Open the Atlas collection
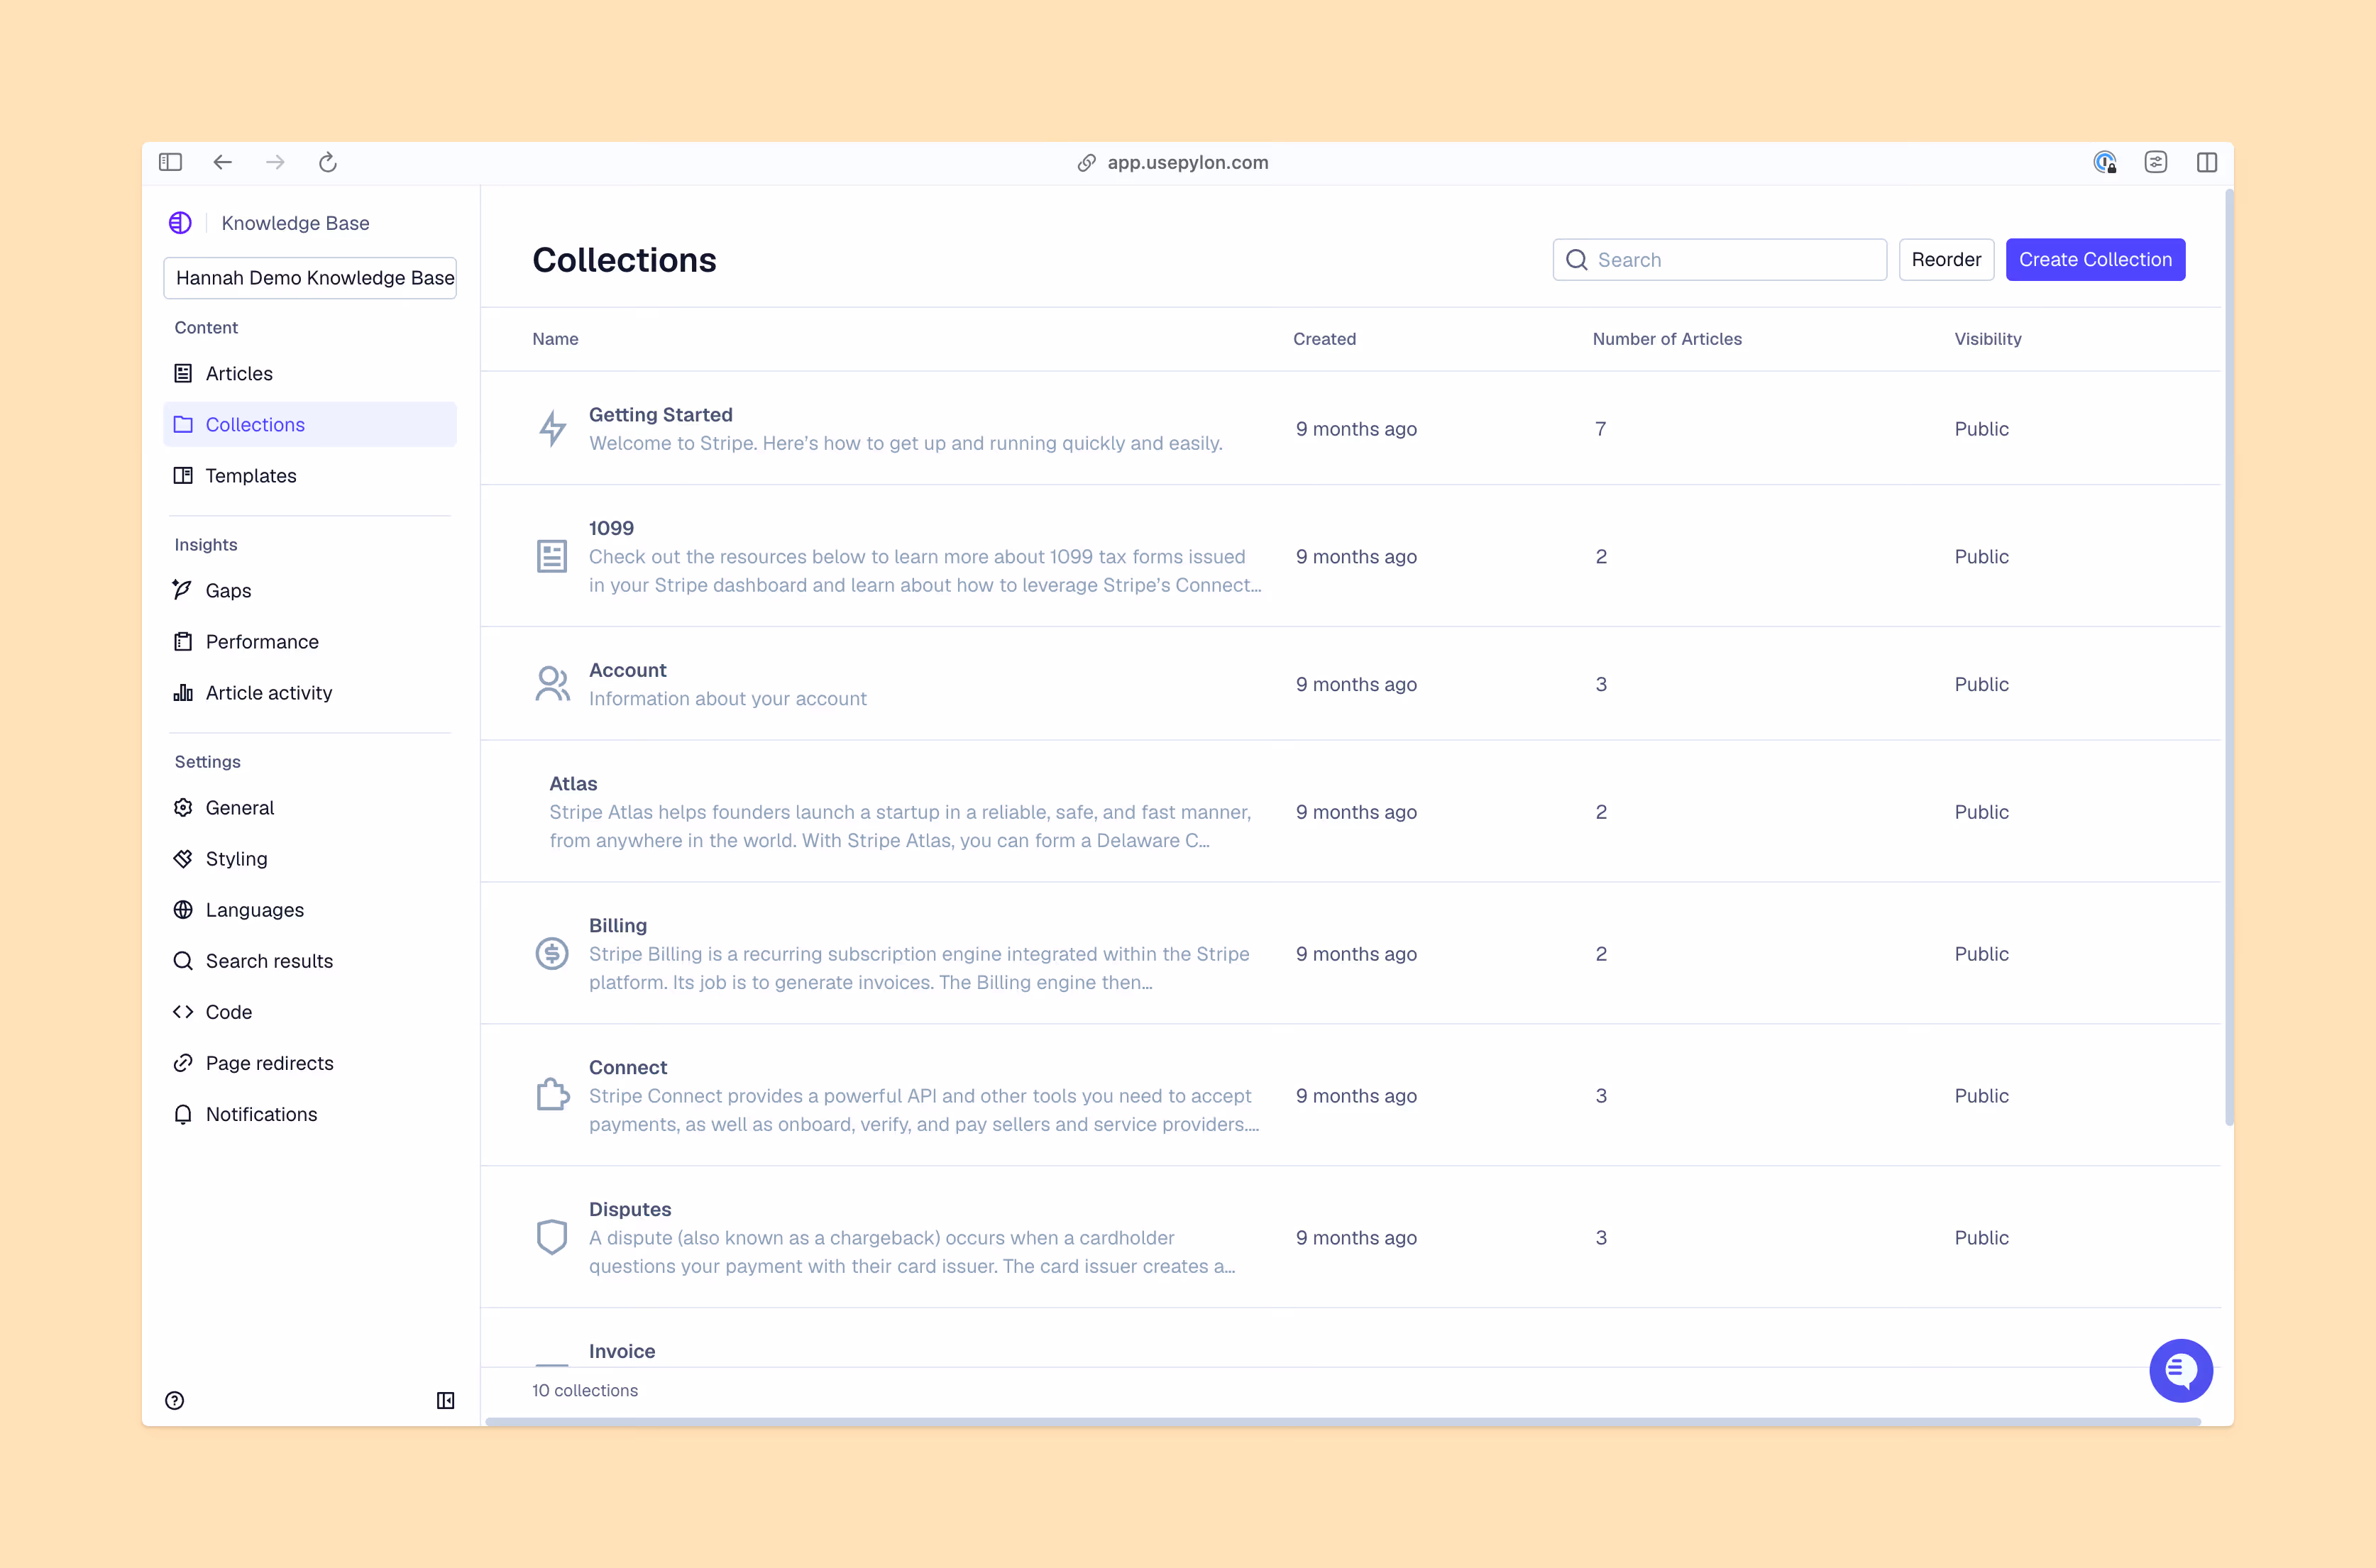Viewport: 2376px width, 1568px height. [1350, 811]
